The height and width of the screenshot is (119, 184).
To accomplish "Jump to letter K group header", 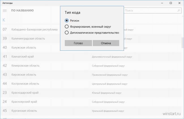I will coord(4,20).
